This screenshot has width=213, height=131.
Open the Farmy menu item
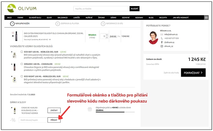[x=20, y=18]
